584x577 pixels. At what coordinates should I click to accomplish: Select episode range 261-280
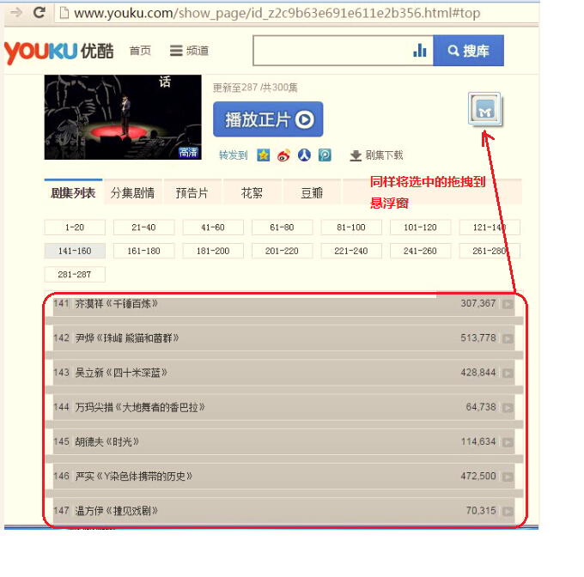click(x=490, y=251)
